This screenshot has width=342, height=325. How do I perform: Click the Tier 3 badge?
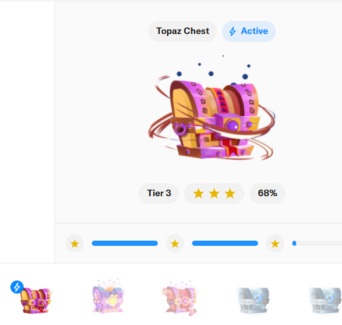(159, 194)
